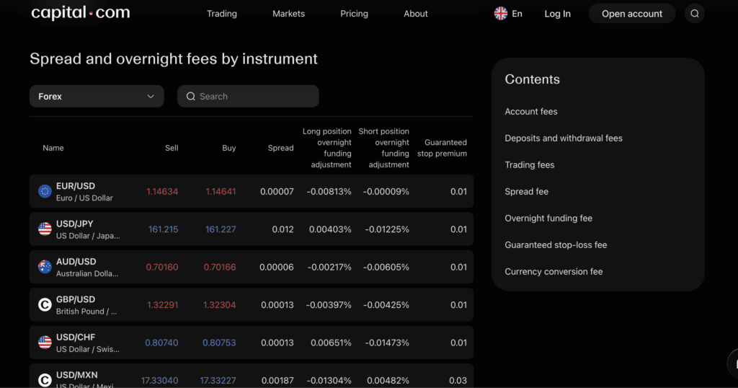Select the AUD/USD instrument name

pos(76,261)
